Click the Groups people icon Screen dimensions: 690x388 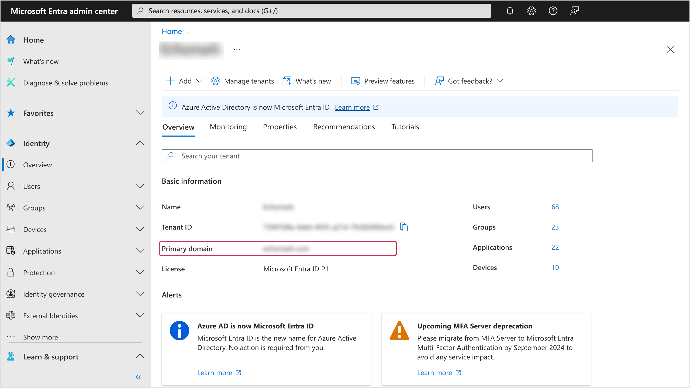11,208
